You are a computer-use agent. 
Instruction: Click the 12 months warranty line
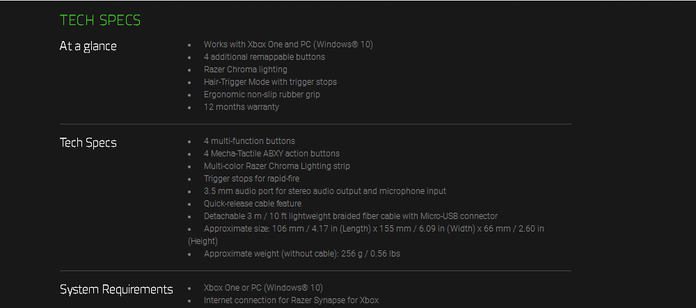pyautogui.click(x=242, y=107)
